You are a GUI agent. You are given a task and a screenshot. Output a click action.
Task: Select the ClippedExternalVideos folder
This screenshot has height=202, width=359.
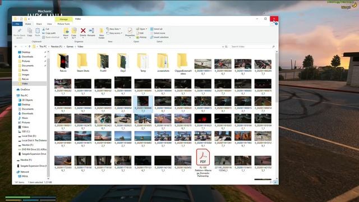(183, 63)
